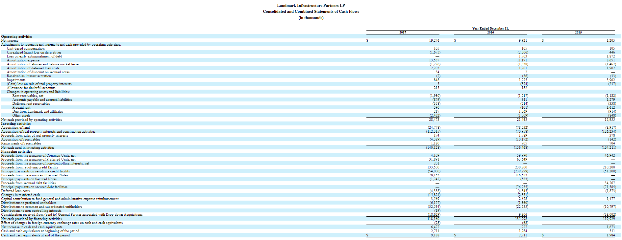Select Net cash provided by operating activities

point(32,120)
